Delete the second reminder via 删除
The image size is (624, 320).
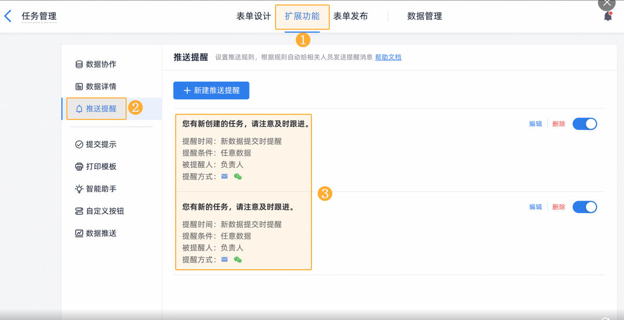point(559,207)
